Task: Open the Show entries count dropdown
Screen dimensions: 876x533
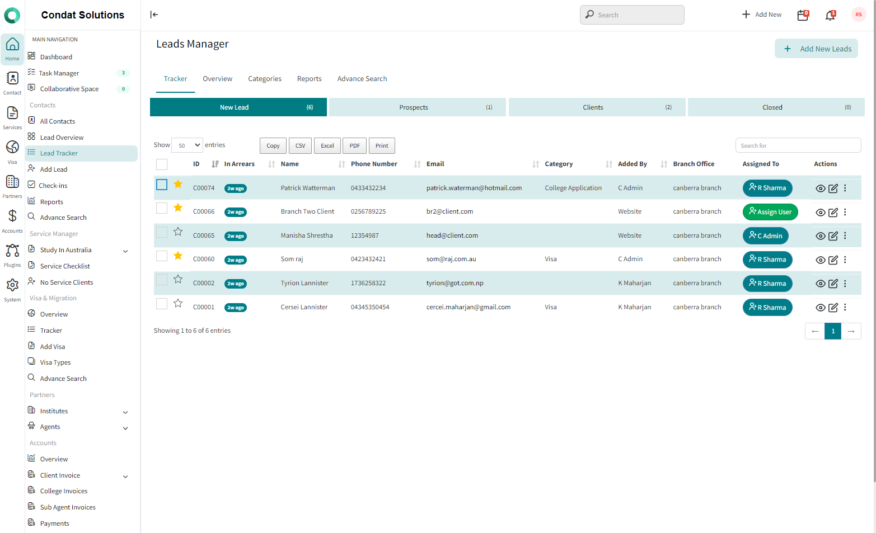Action: pos(187,145)
